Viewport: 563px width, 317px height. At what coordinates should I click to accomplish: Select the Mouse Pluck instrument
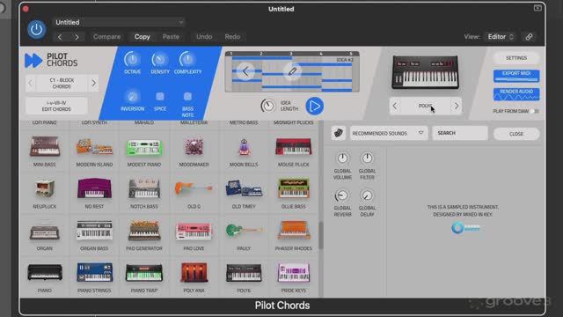(293, 151)
